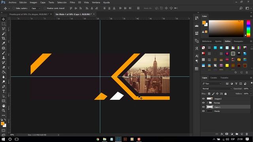Open the Archivo menu

(x=12, y=2)
